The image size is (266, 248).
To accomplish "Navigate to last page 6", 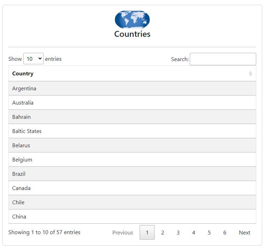I will [225, 233].
